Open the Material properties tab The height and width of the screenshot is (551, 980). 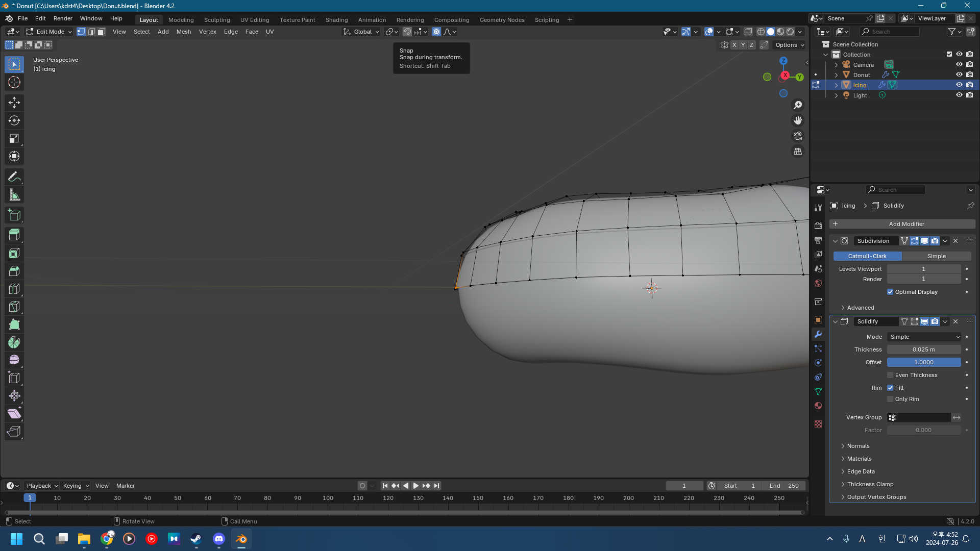pos(818,406)
